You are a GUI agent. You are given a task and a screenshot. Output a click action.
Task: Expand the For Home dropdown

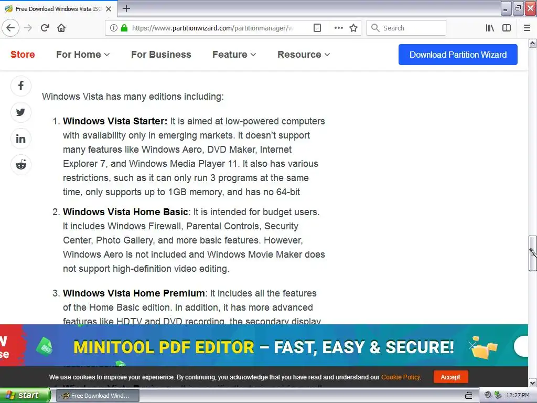pyautogui.click(x=83, y=55)
